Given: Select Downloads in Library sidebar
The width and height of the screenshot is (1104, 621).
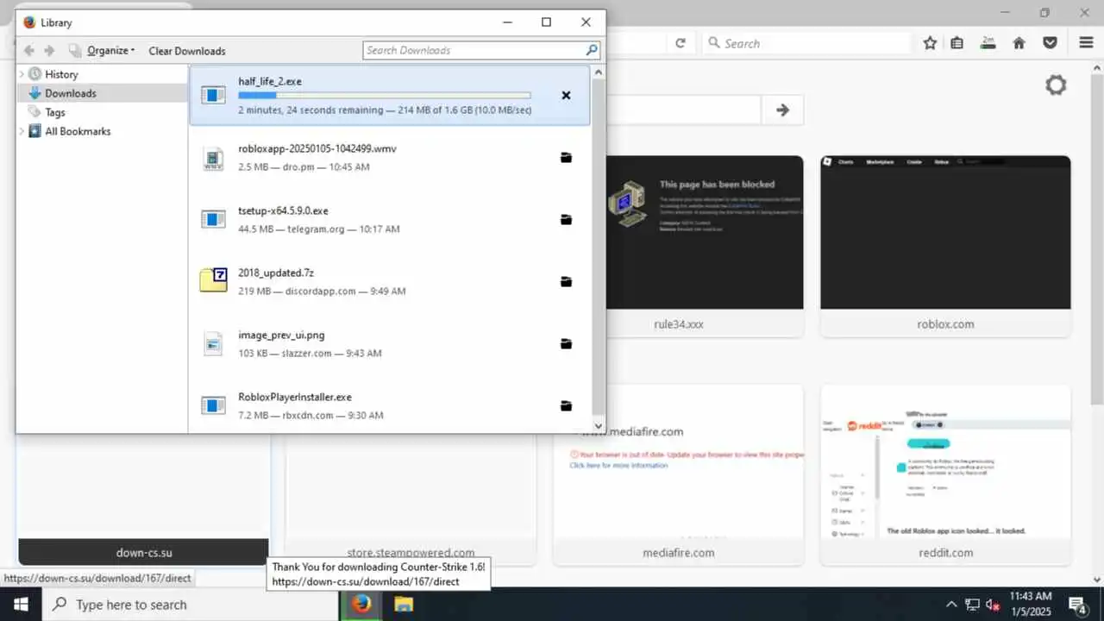Looking at the screenshot, I should 71,93.
